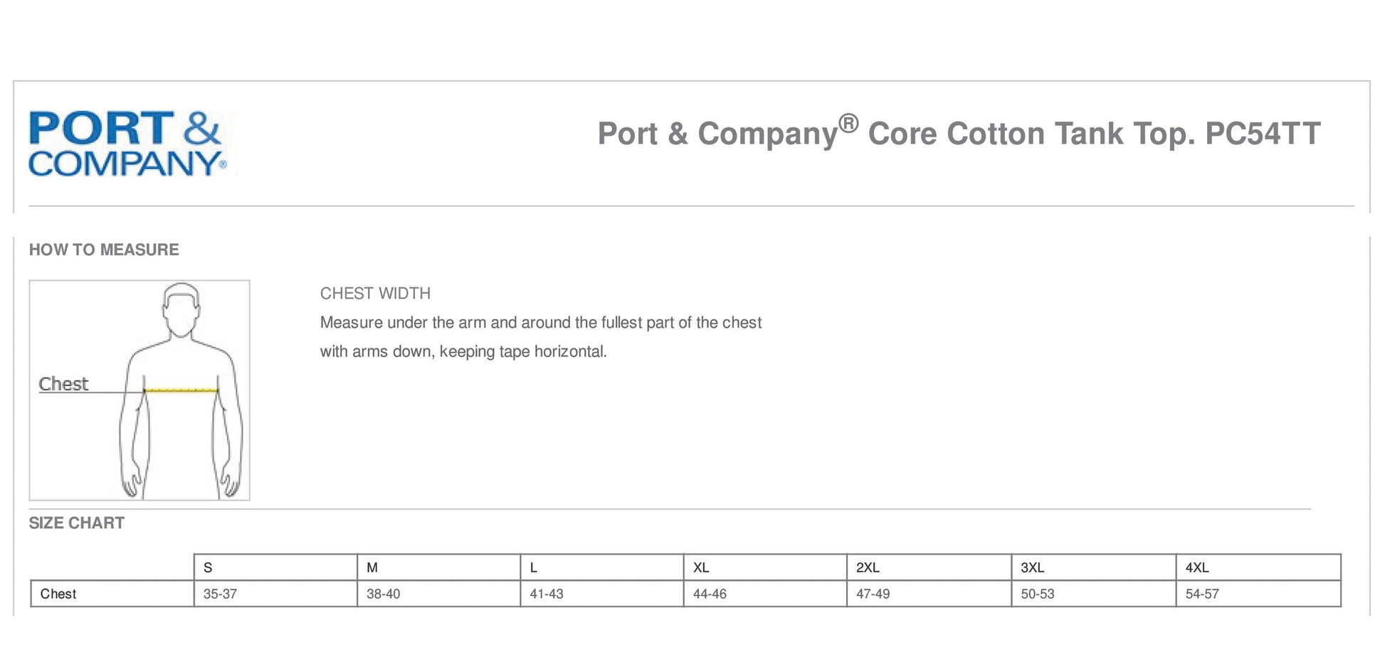Select the CHEST WIDTH heading
This screenshot has width=1385, height=667.
coord(375,293)
